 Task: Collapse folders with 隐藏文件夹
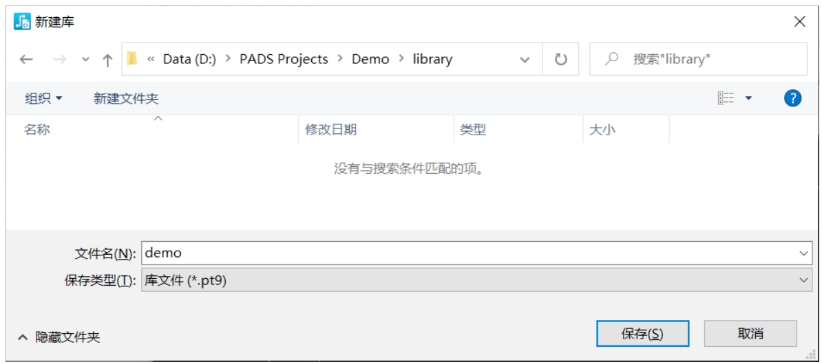59,337
